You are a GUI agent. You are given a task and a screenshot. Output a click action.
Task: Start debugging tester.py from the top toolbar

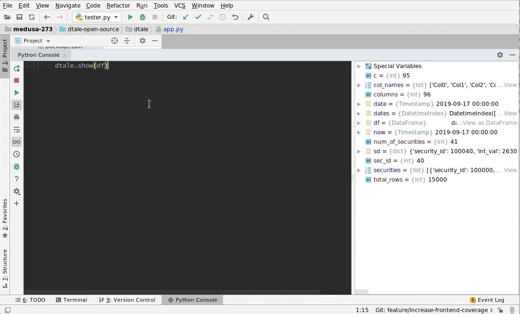coord(142,17)
